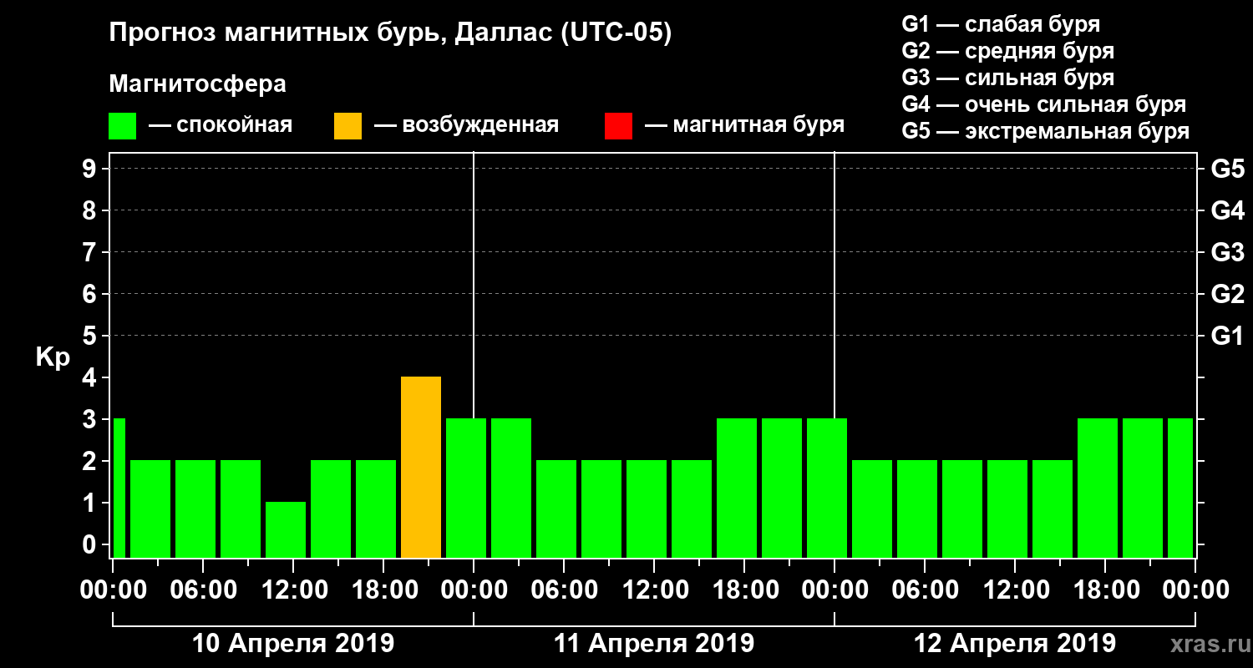The width and height of the screenshot is (1253, 668).
Task: Select legend line 'G3 — сильная буря'
Action: (1008, 78)
